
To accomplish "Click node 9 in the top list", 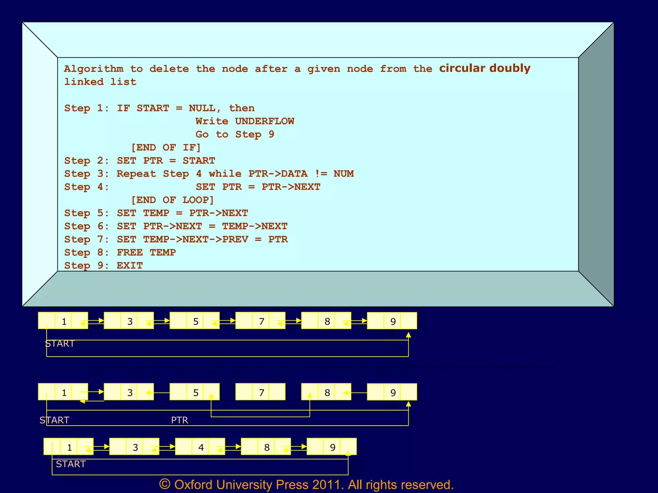I will click(x=393, y=321).
